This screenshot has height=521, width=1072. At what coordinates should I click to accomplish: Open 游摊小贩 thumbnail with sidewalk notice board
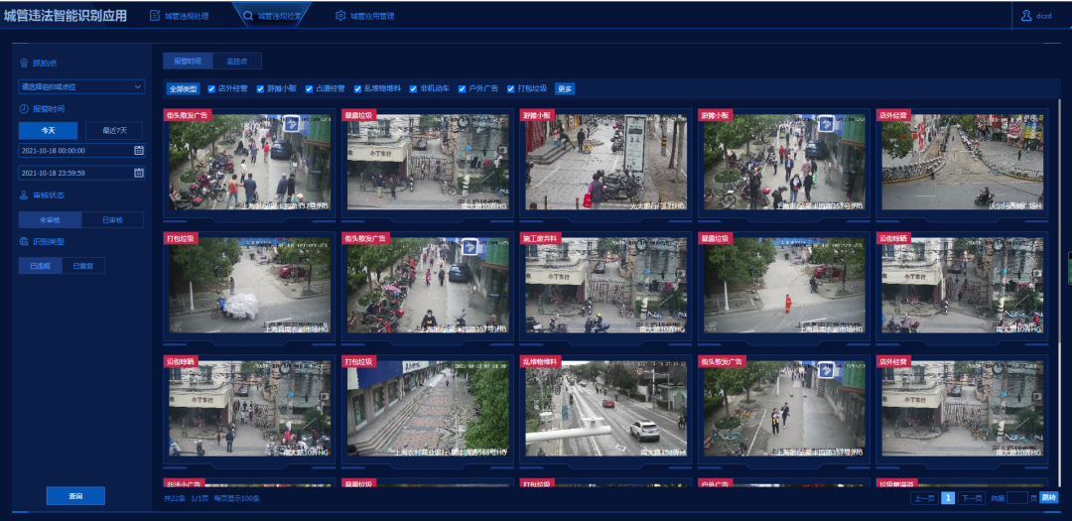tap(605, 161)
